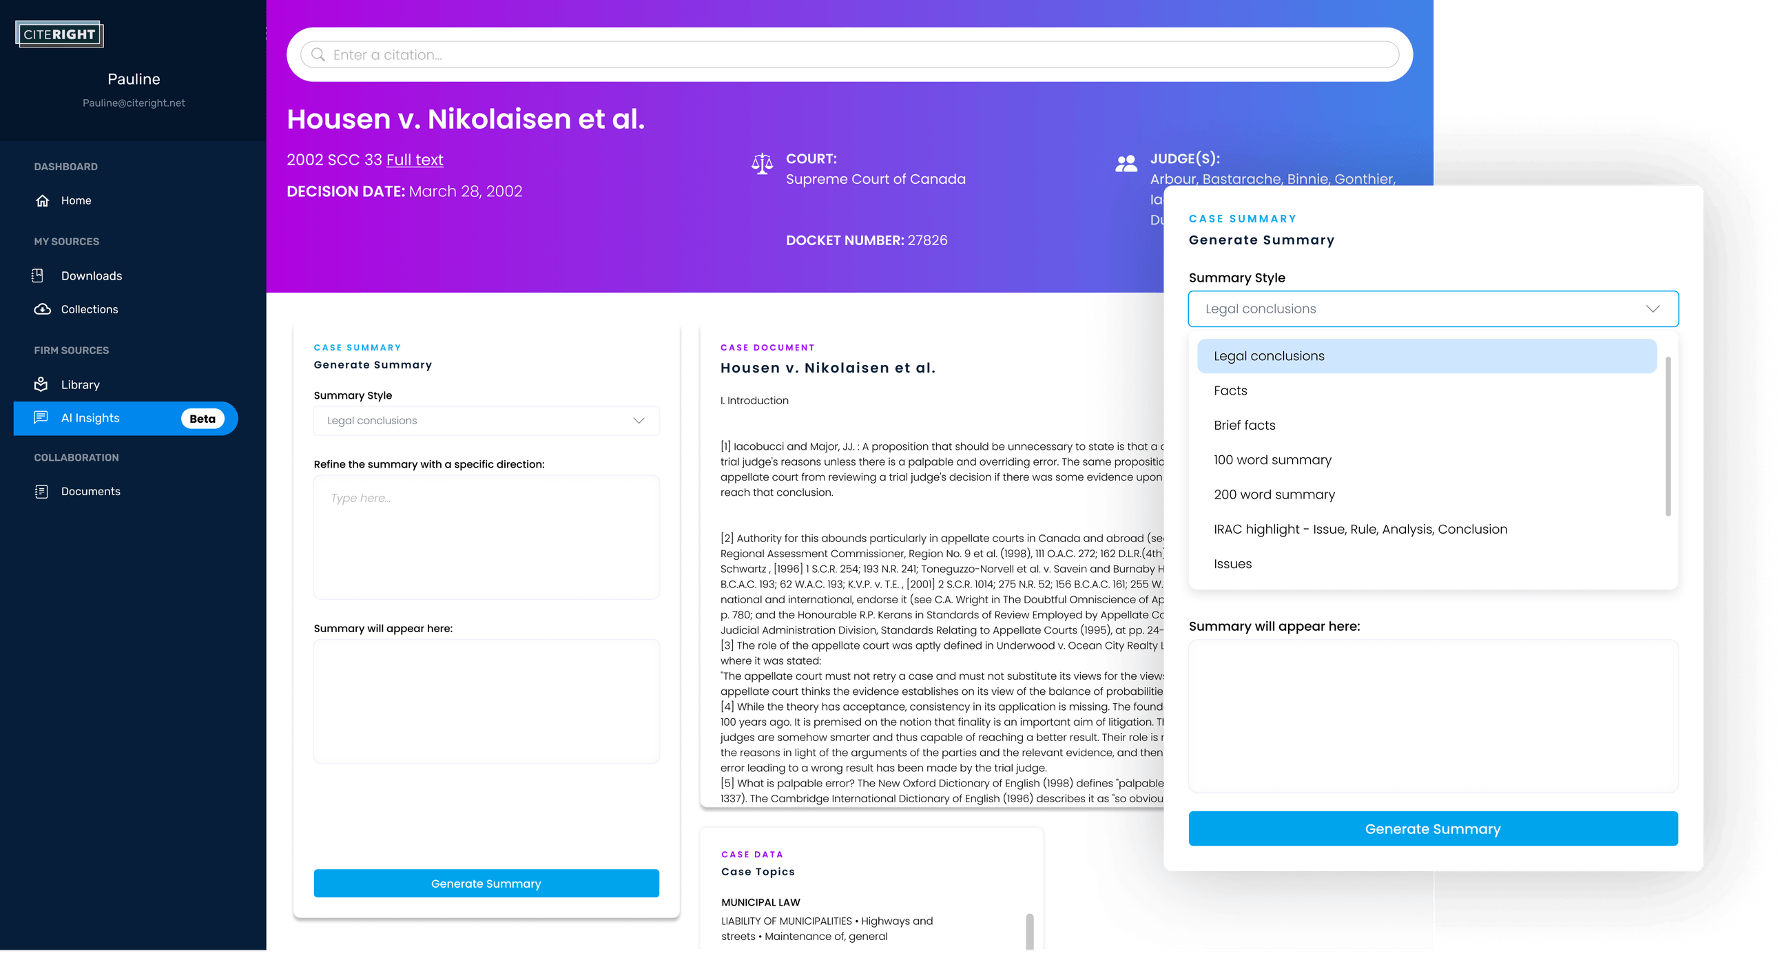
Task: Choose IRAC highlight summary option
Action: tap(1360, 529)
